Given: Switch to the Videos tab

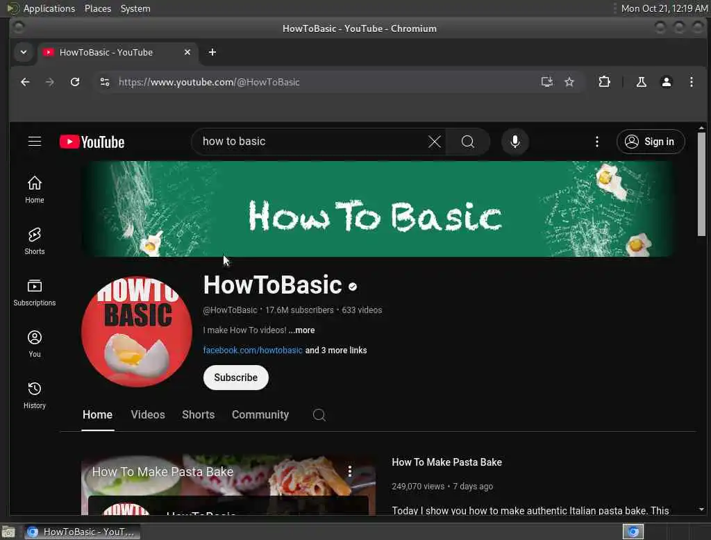Looking at the screenshot, I should (x=148, y=414).
